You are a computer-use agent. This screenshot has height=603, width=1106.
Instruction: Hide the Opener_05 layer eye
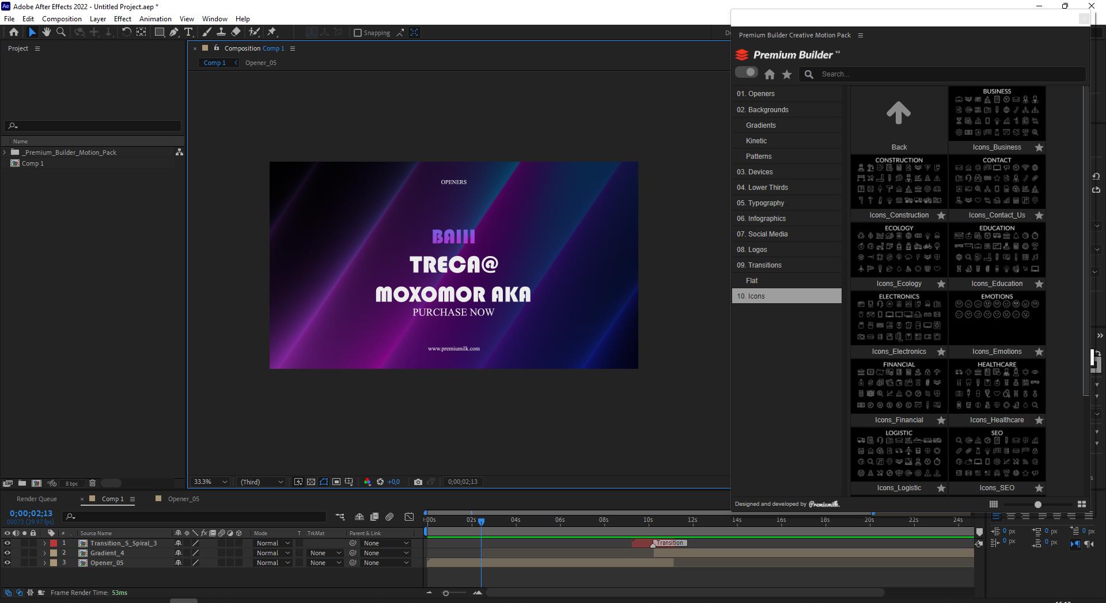click(7, 563)
